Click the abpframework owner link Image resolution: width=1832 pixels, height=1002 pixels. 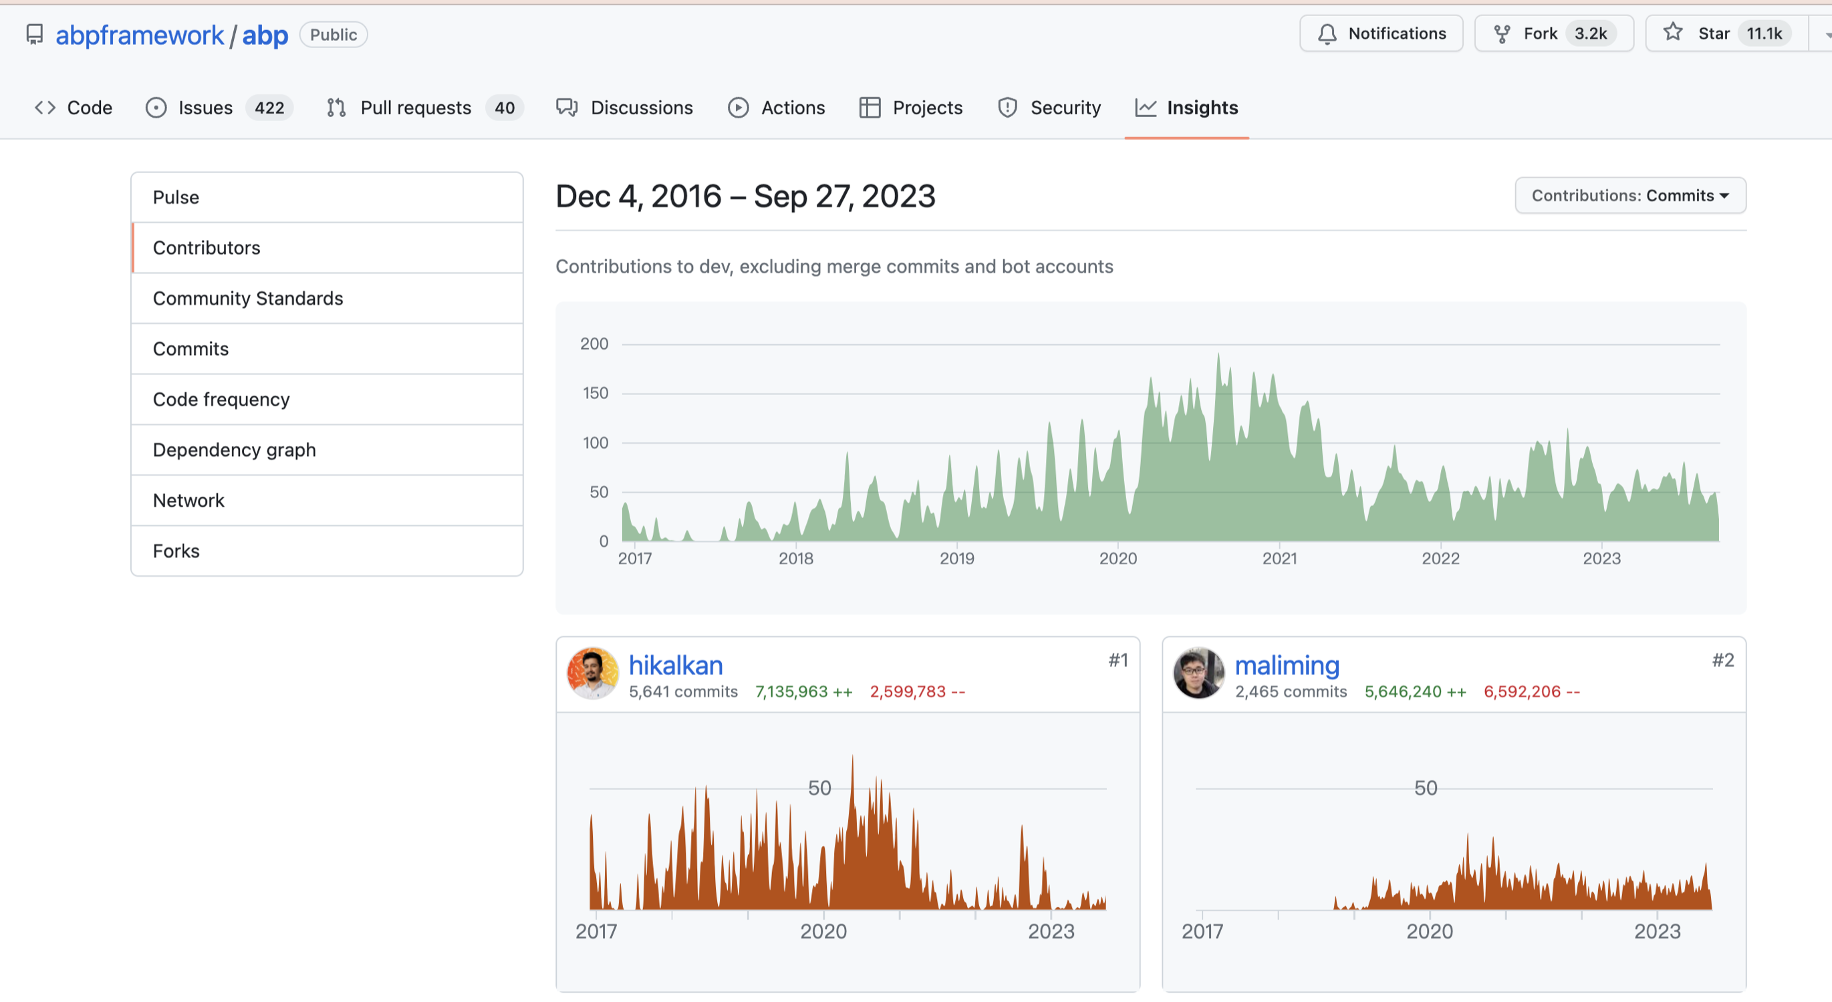(140, 35)
